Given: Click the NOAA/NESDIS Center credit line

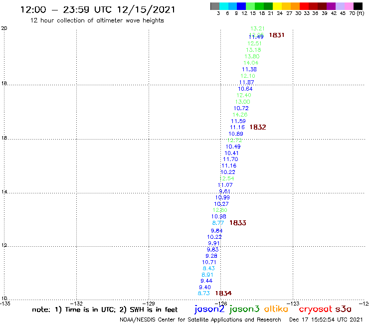Looking at the screenshot, I should click(x=200, y=320).
